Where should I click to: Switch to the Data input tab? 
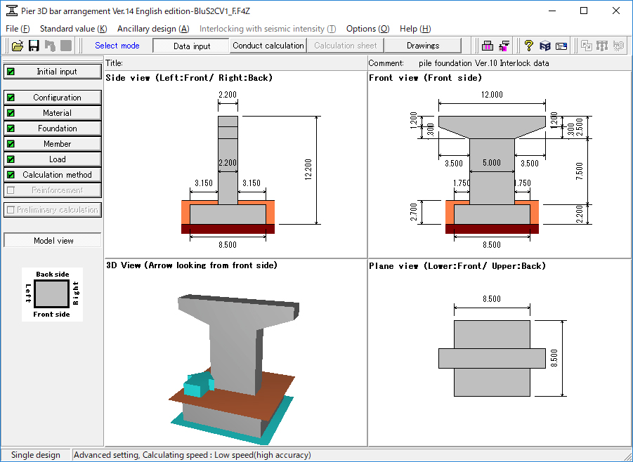pos(191,46)
